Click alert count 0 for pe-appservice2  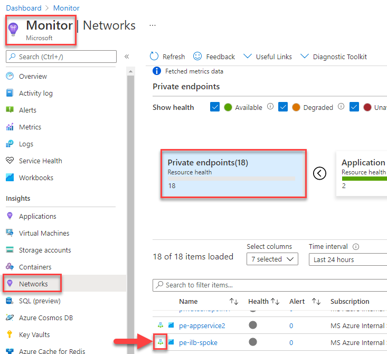(x=291, y=325)
